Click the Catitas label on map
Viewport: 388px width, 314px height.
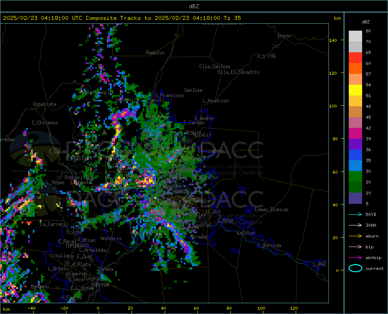(246, 233)
